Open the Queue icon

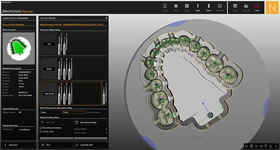click(x=187, y=7)
